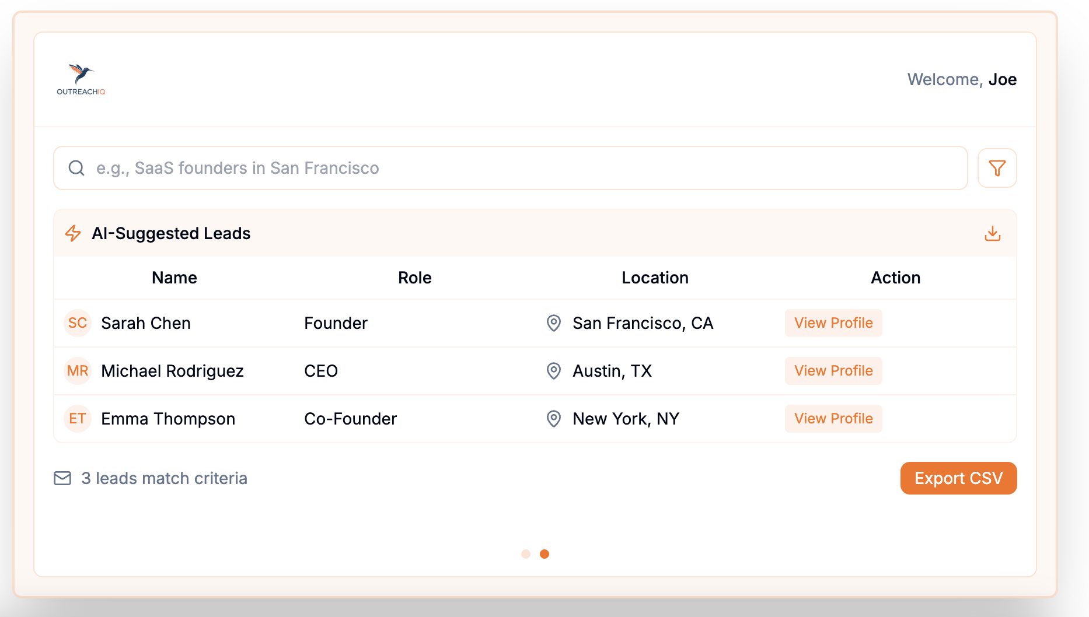Click the Location column header
Screen dimensions: 1089x617
click(655, 278)
